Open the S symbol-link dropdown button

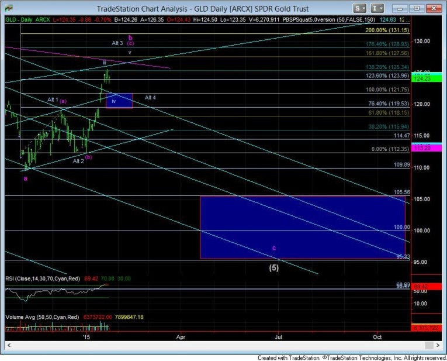coord(359,8)
